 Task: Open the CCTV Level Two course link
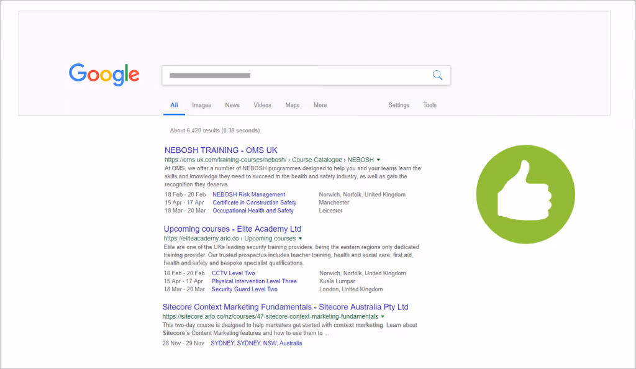pyautogui.click(x=233, y=273)
